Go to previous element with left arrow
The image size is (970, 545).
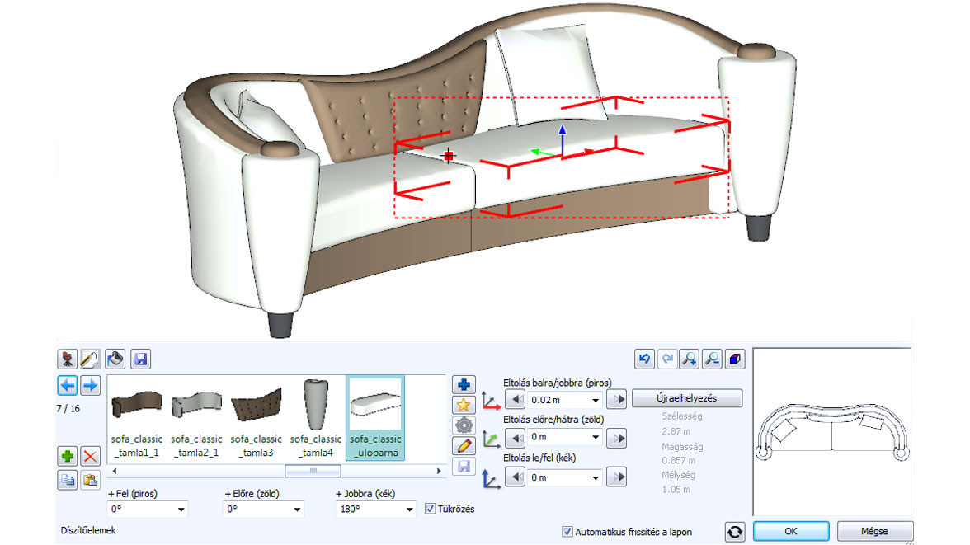[67, 385]
